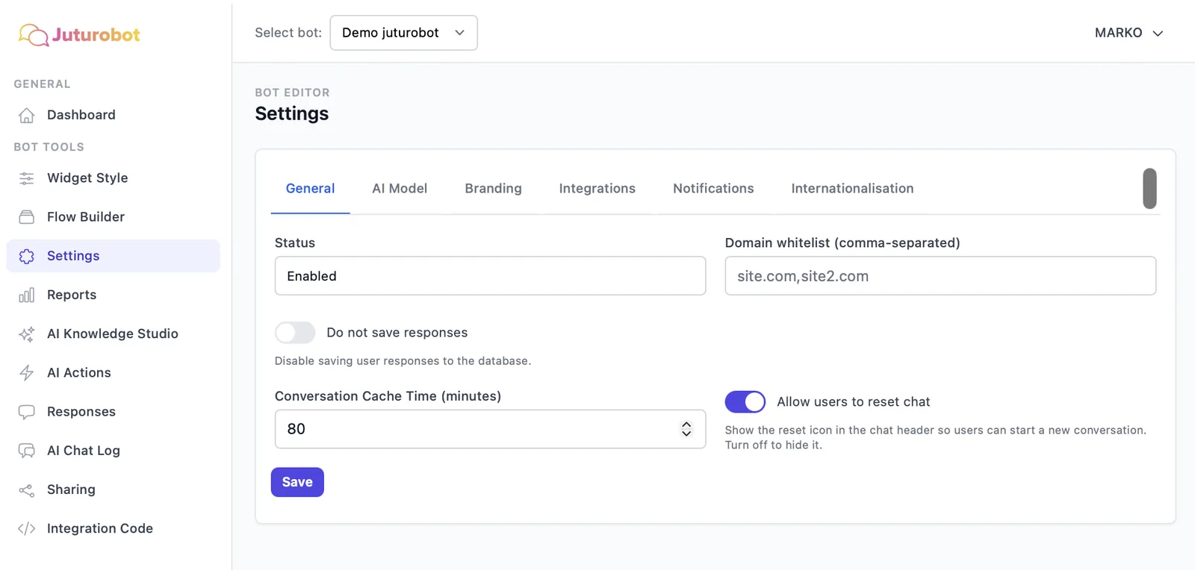
Task: Open AI Chat Log page
Action: pyautogui.click(x=114, y=451)
